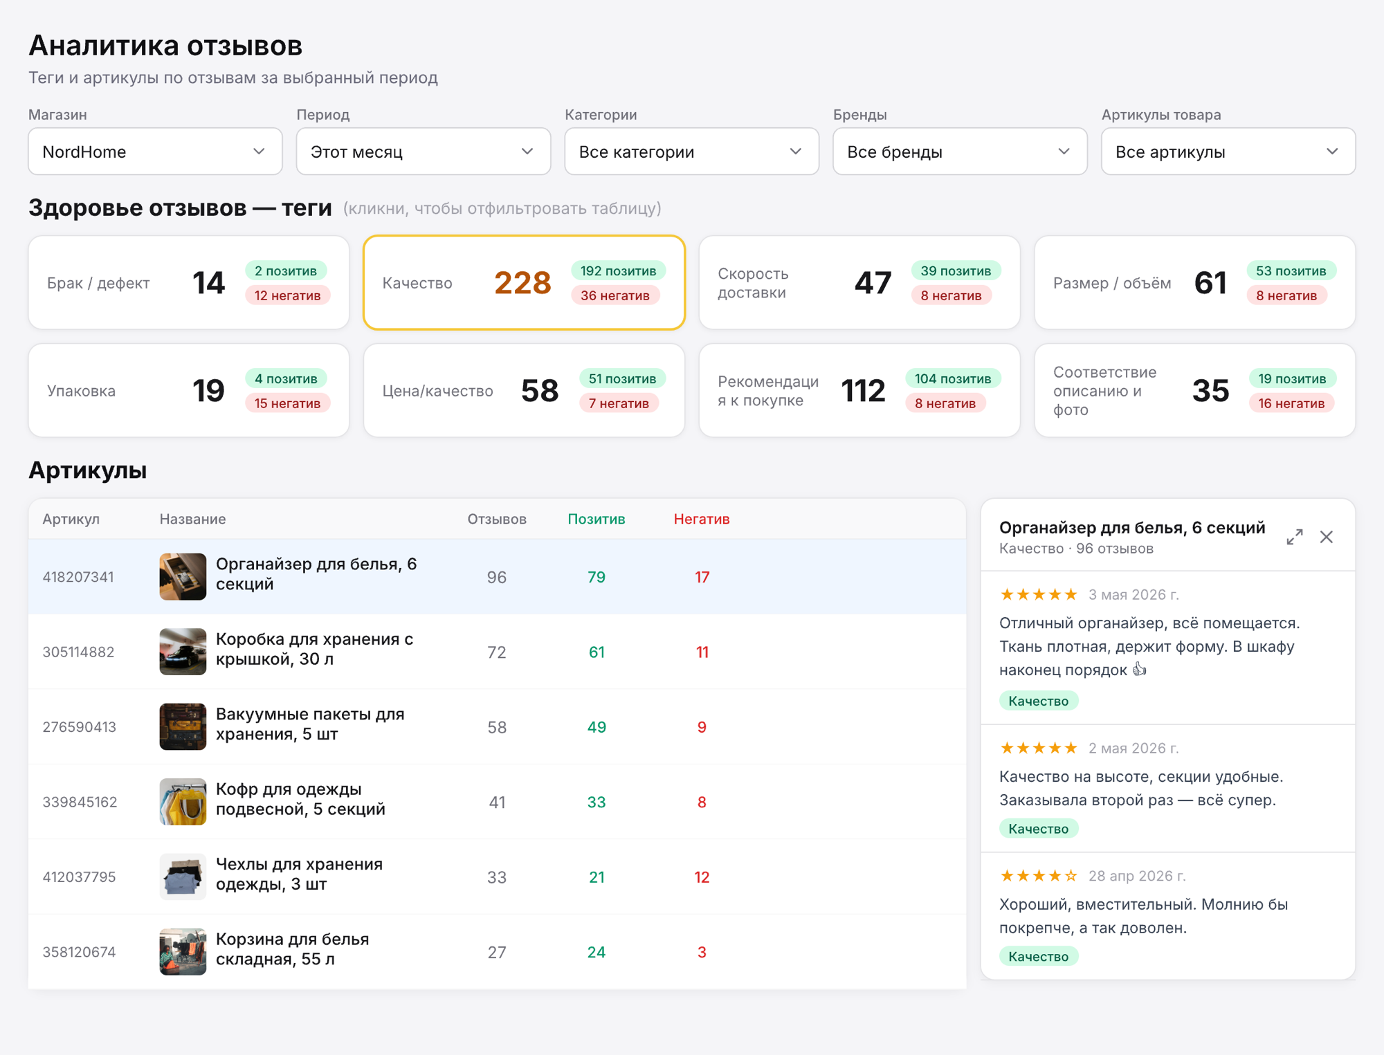The image size is (1384, 1055).
Task: Open the Магазин dropdown showing NordHome
Action: [x=155, y=152]
